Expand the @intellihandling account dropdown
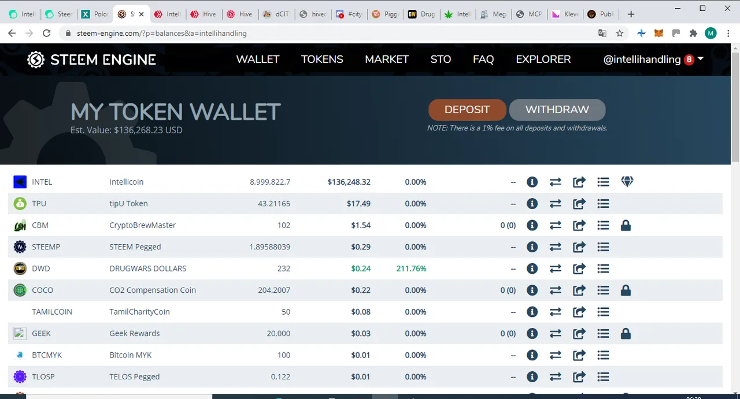 point(653,59)
